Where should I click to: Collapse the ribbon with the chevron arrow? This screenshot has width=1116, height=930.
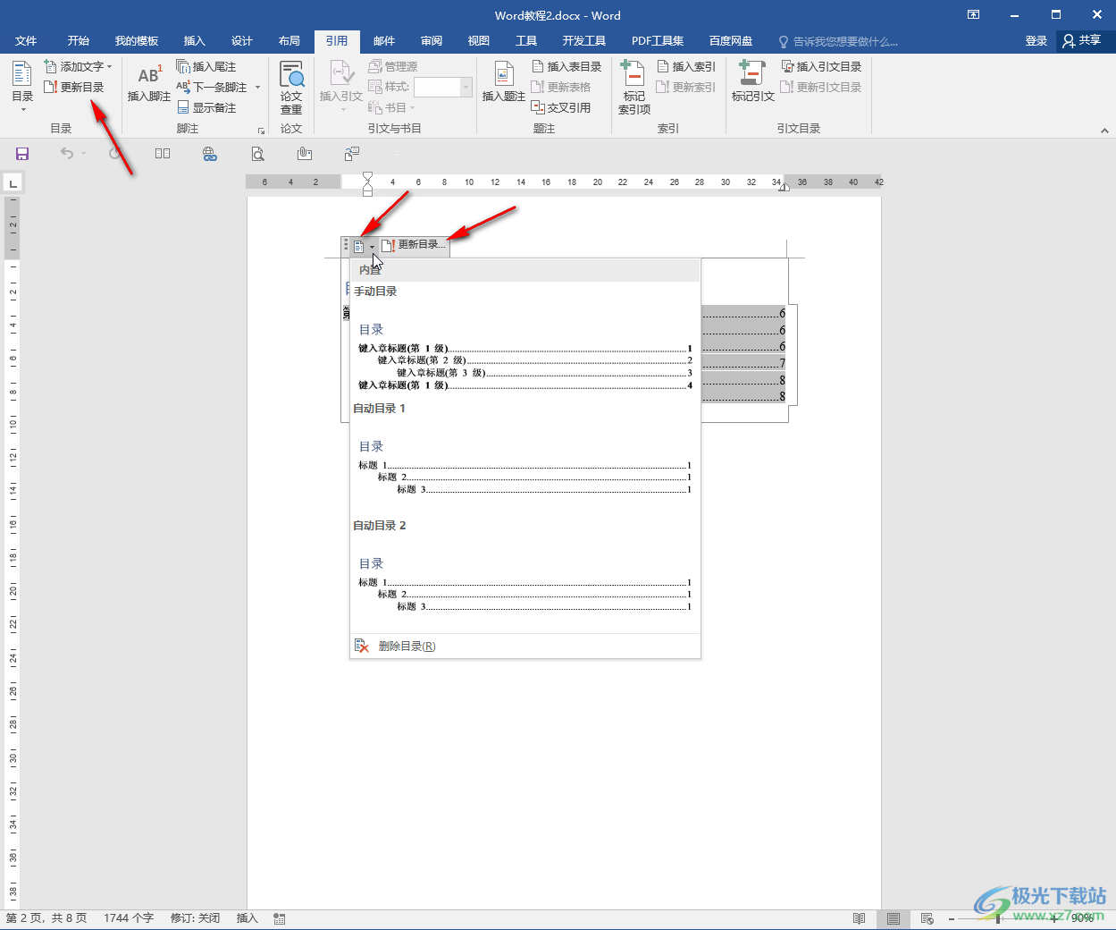coord(1104,131)
